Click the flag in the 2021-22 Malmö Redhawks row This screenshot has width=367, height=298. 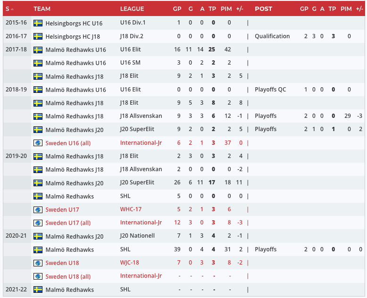(38, 290)
